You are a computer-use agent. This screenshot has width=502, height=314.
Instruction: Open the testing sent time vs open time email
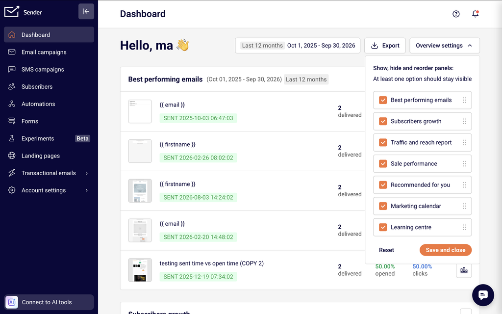coord(212,263)
